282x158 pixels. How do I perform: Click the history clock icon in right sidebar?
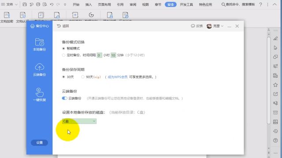pyautogui.click(x=275, y=131)
